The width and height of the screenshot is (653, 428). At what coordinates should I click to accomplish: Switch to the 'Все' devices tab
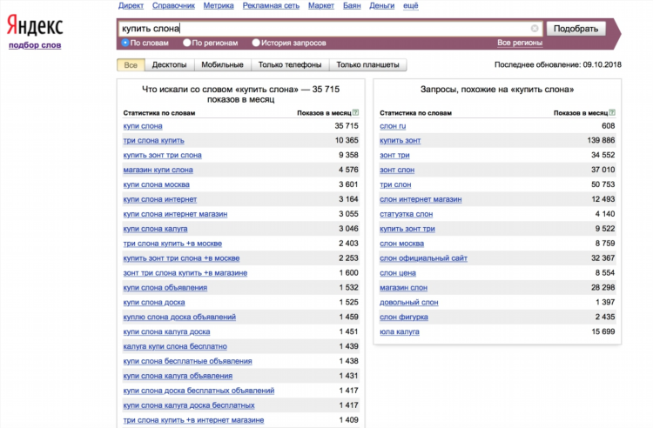coord(131,65)
